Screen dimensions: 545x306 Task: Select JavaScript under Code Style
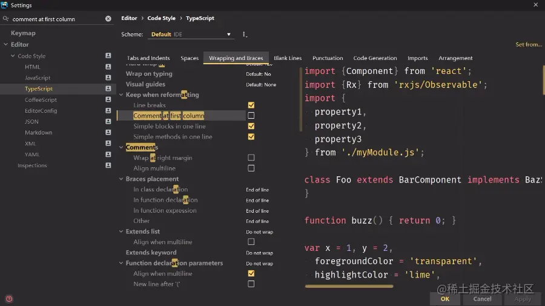pyautogui.click(x=38, y=78)
